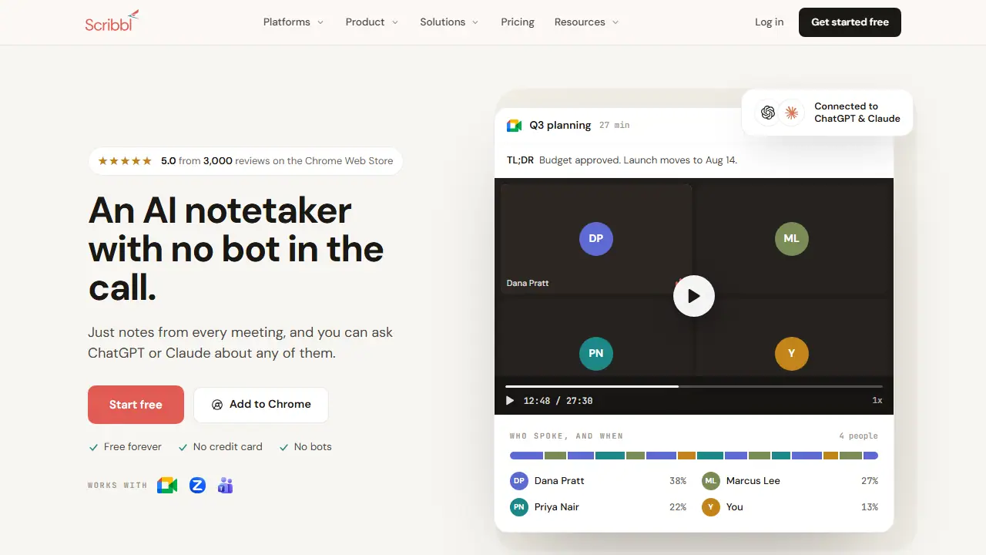Click the video progress bar
The width and height of the screenshot is (986, 555).
coord(694,386)
